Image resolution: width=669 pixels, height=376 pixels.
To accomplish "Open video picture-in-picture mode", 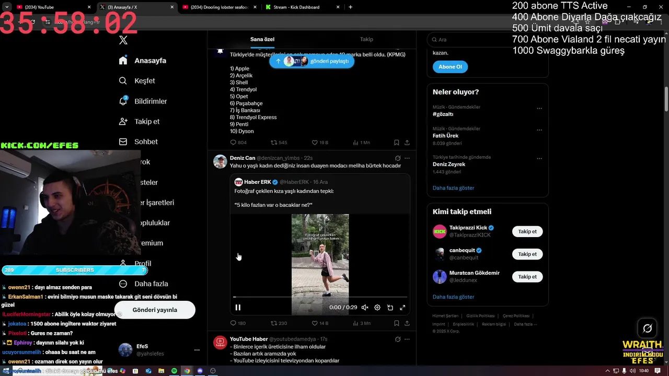I will (390, 308).
